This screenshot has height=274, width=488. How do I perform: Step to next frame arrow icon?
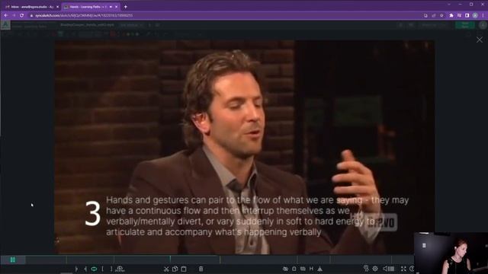click(x=76, y=269)
